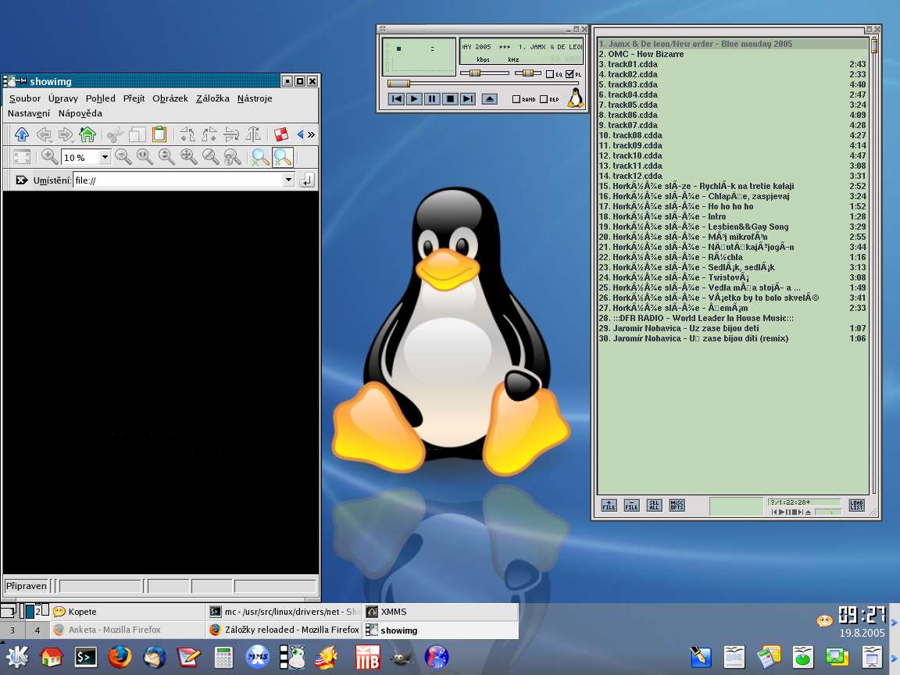Open the panel hide arrow beside the clock
Screen dimensions: 900x675
coord(894,622)
